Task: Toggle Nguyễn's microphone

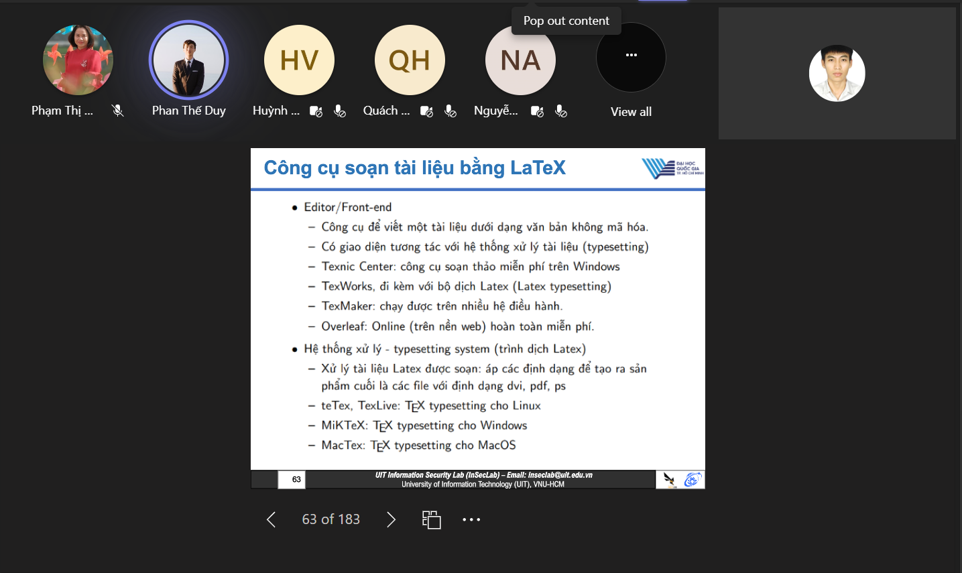Action: click(560, 111)
